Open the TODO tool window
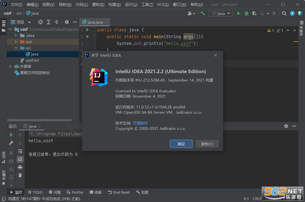 pos(35,192)
